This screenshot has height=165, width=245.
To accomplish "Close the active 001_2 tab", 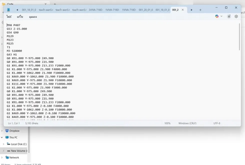I will point(183,10).
